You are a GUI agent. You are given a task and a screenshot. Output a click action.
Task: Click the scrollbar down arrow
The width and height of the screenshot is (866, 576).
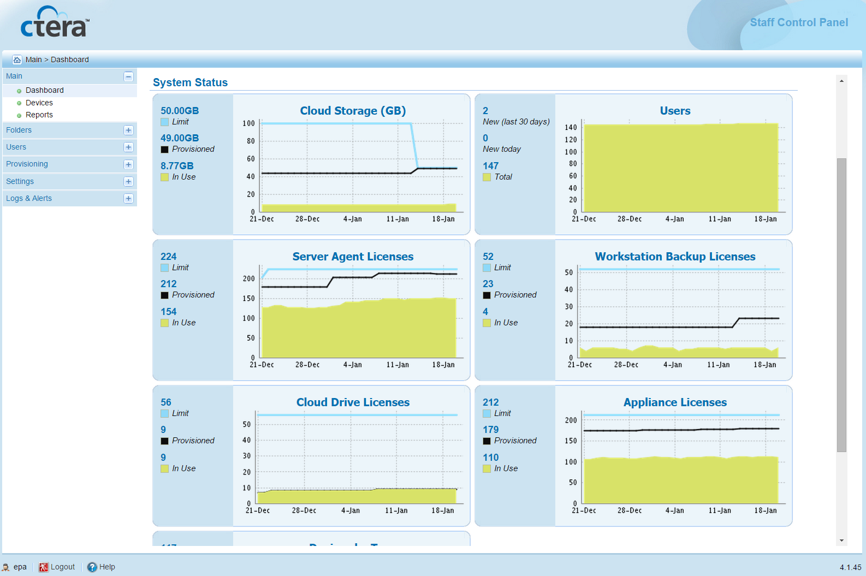click(841, 541)
